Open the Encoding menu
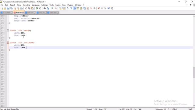Image resolution: width=195 pixels, height=110 pixels. click(27, 5)
